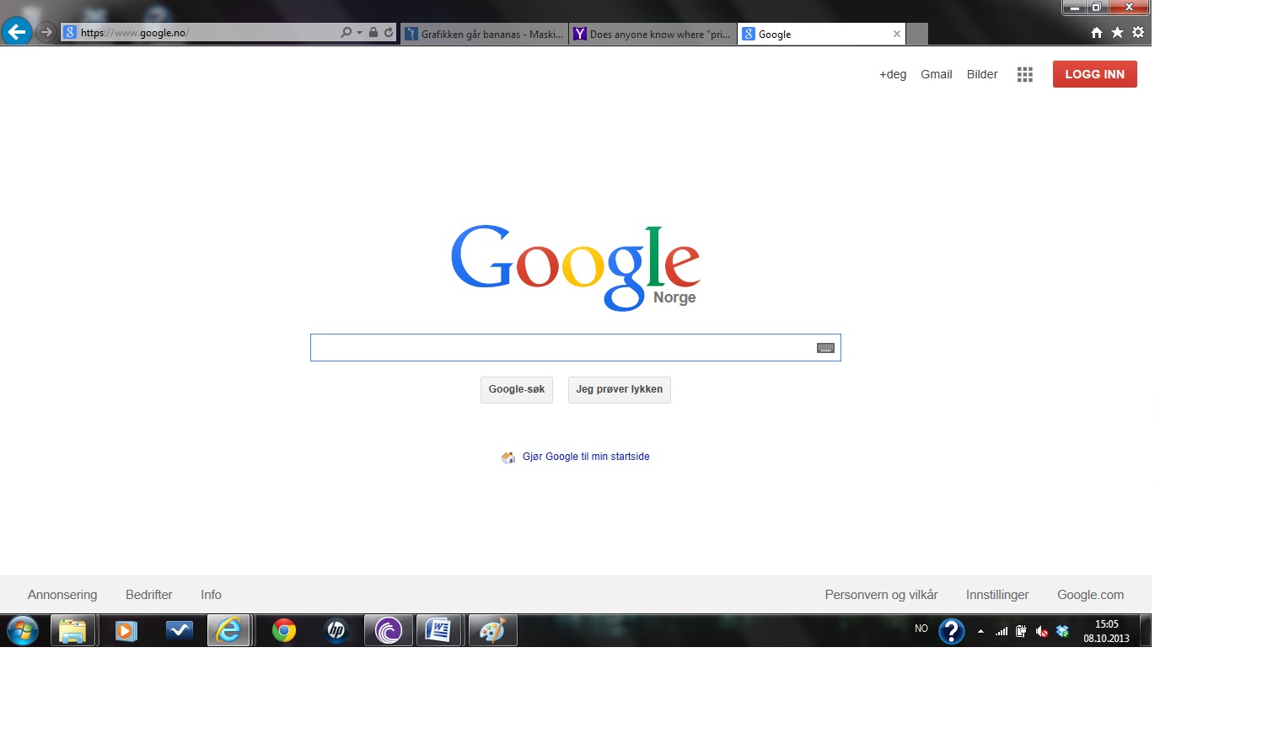This screenshot has height=733, width=1273.
Task: Open the on-screen keyboard icon in search box
Action: coord(826,347)
